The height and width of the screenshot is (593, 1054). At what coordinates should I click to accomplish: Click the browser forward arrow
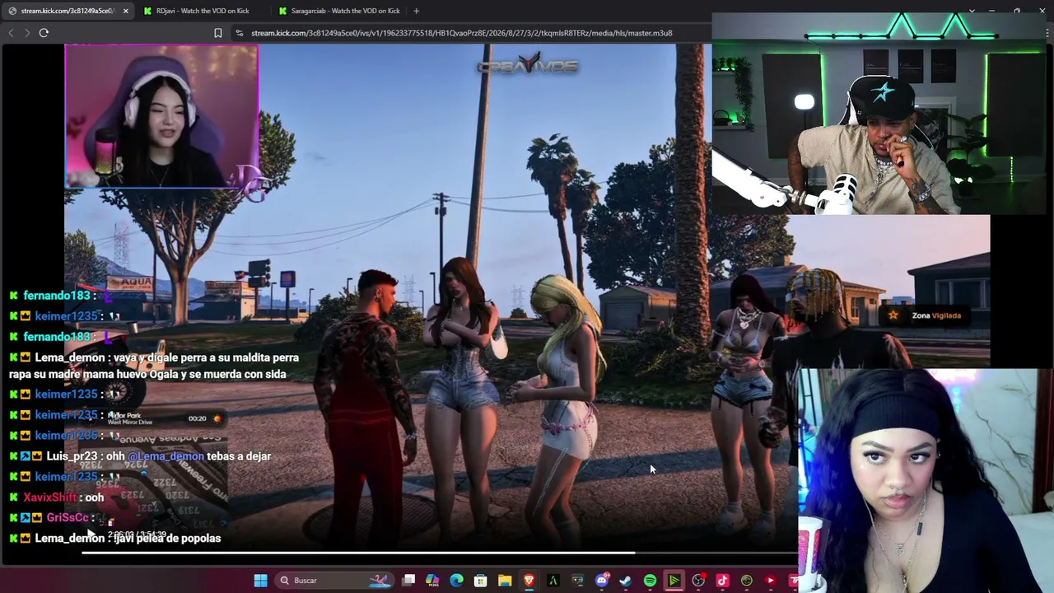(x=27, y=33)
